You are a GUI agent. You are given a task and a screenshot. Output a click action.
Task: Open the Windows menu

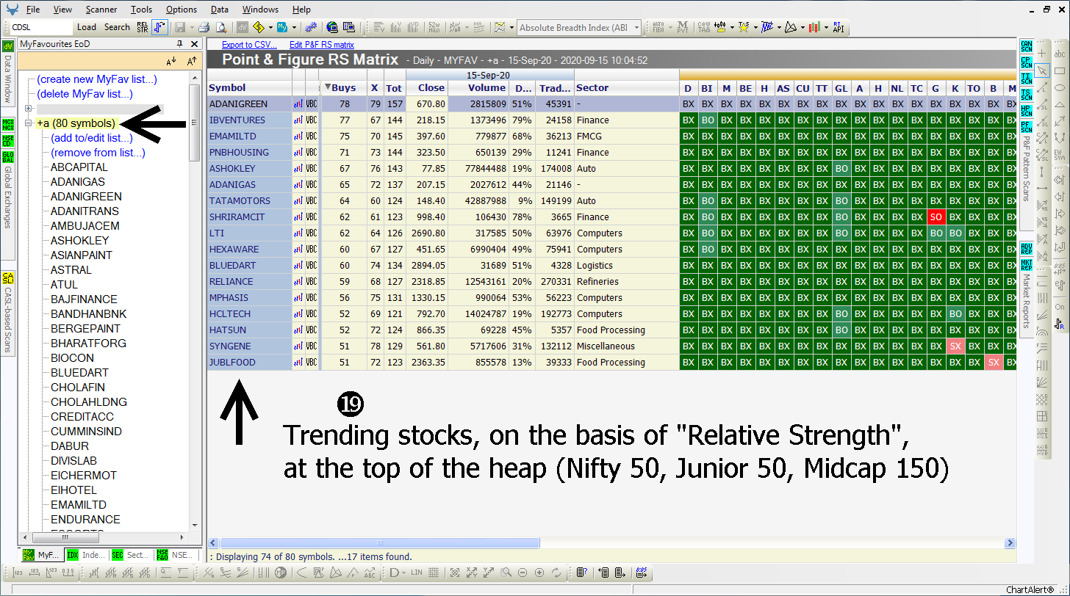pyautogui.click(x=260, y=10)
